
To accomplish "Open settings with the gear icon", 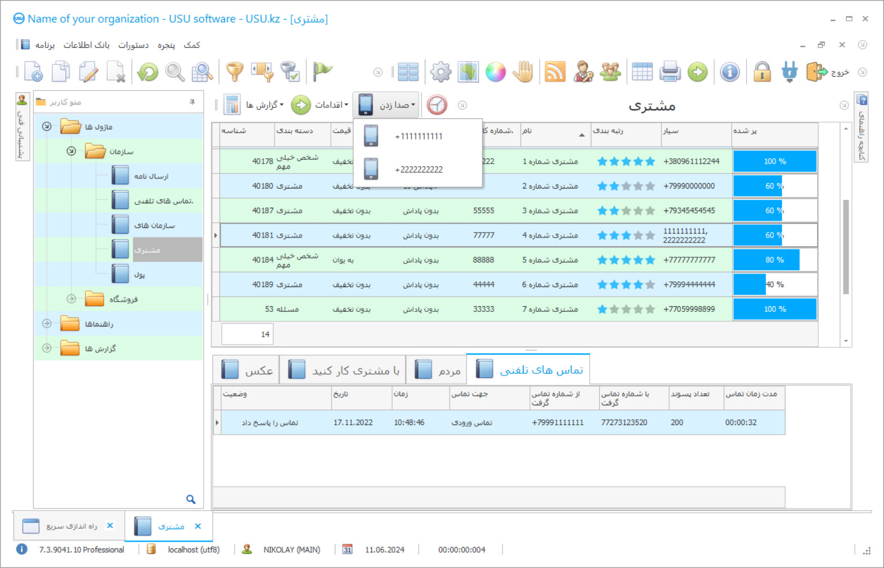I will (x=441, y=72).
